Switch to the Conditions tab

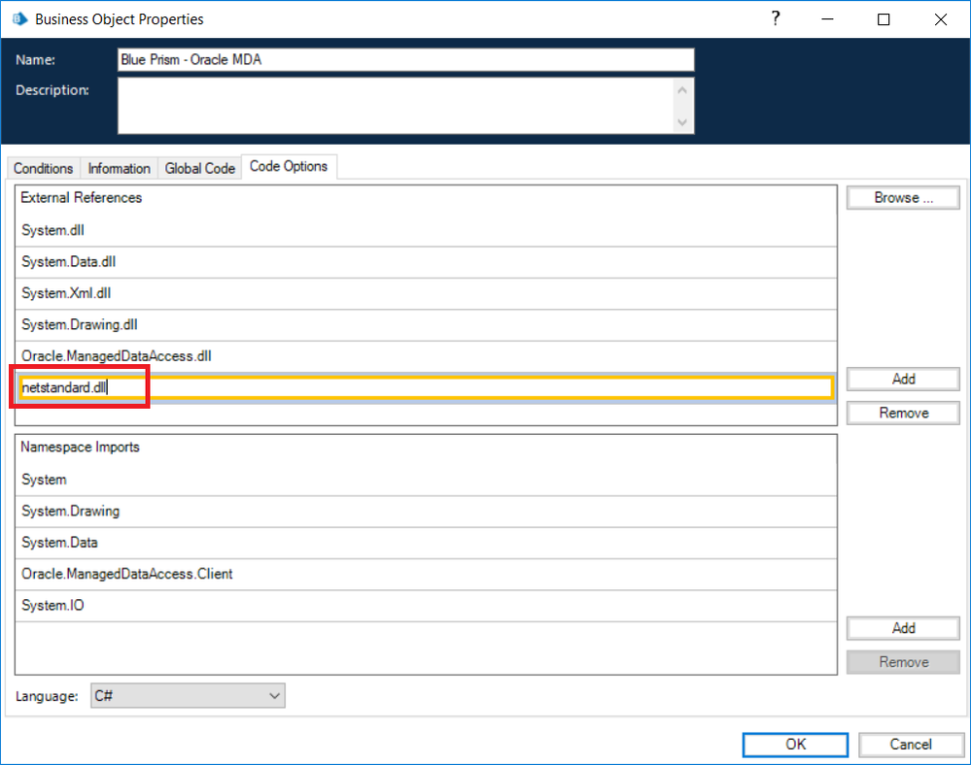(x=44, y=168)
